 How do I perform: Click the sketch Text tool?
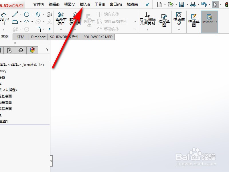tap(50, 22)
